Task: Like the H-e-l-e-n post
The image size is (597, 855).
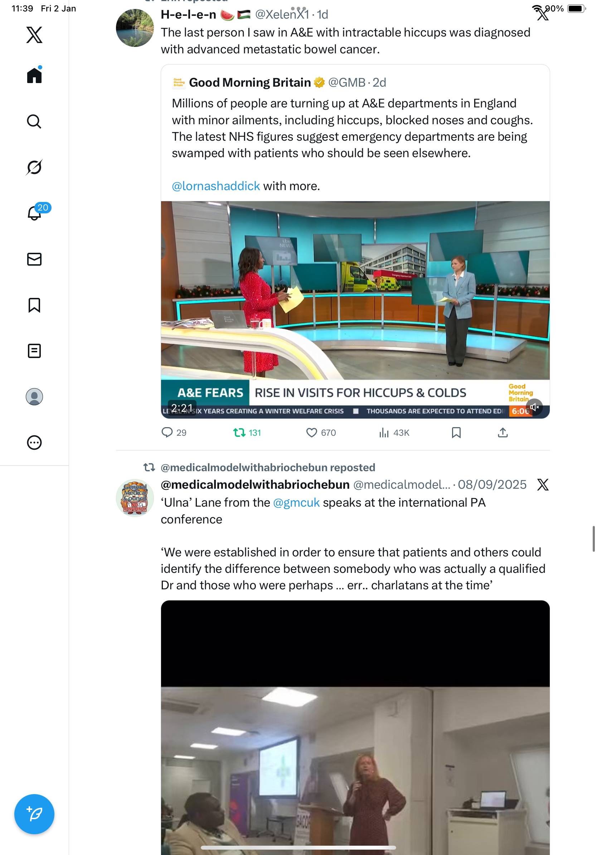Action: click(321, 433)
